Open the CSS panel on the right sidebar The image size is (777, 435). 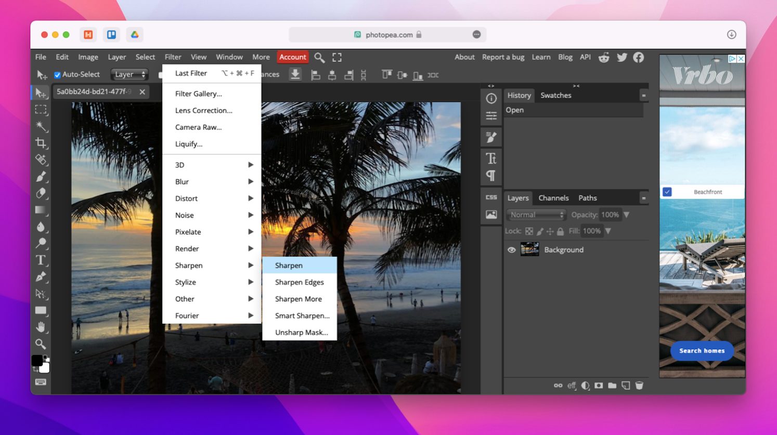point(491,197)
